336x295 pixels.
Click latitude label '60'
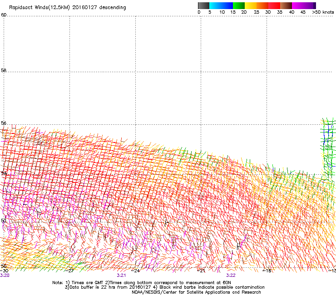tap(4, 15)
